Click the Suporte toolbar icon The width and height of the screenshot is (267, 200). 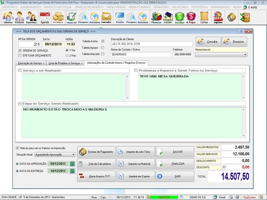coord(218,17)
